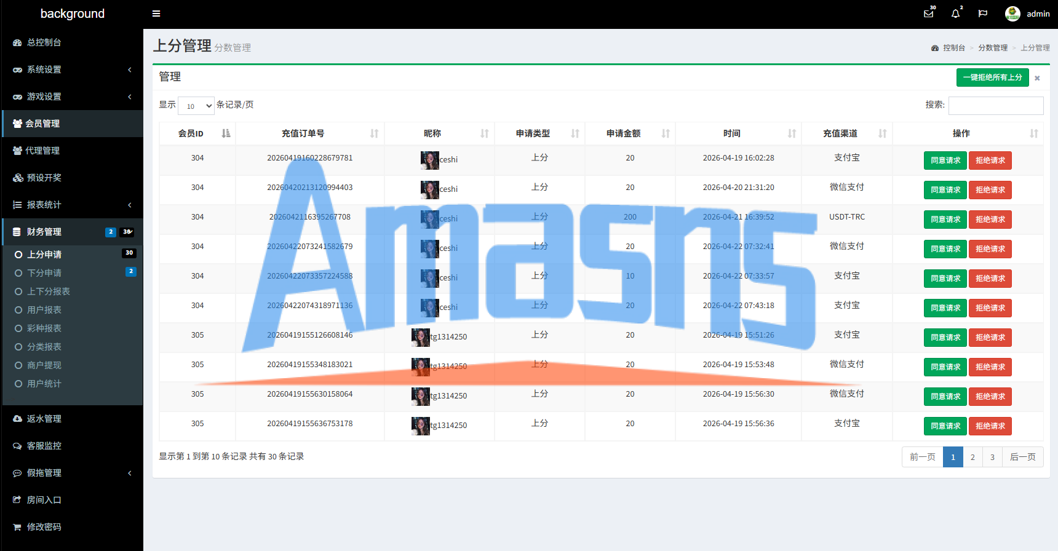This screenshot has width=1058, height=551.
Task: Click the 总控制台 dashboard icon
Action: click(x=17, y=42)
